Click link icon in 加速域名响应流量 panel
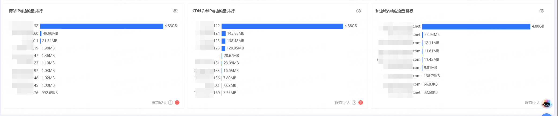The width and height of the screenshot is (558, 116). [542, 11]
